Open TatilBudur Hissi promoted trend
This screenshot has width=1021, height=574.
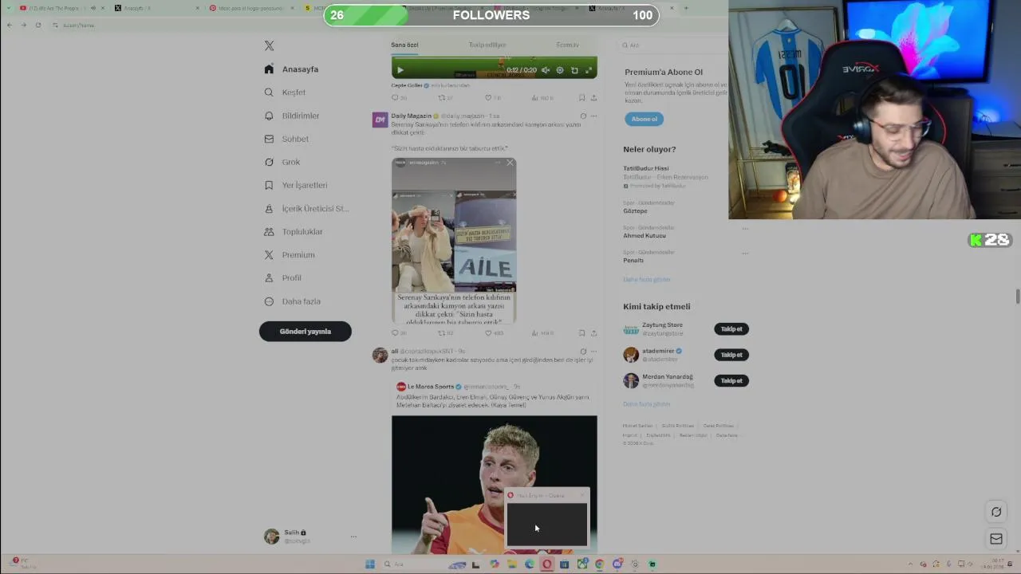coord(665,177)
